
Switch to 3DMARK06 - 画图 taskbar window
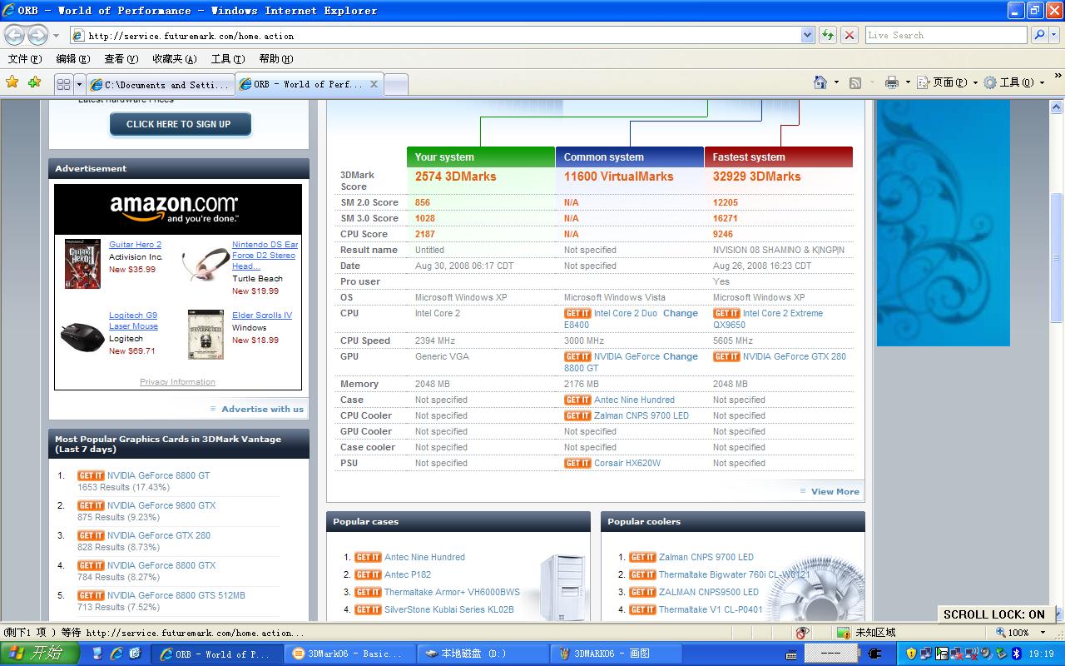[x=616, y=654]
